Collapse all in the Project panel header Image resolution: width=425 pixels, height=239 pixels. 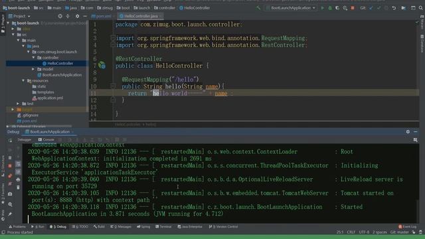click(x=68, y=16)
